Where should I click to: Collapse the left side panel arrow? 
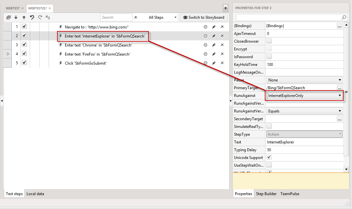2,101
